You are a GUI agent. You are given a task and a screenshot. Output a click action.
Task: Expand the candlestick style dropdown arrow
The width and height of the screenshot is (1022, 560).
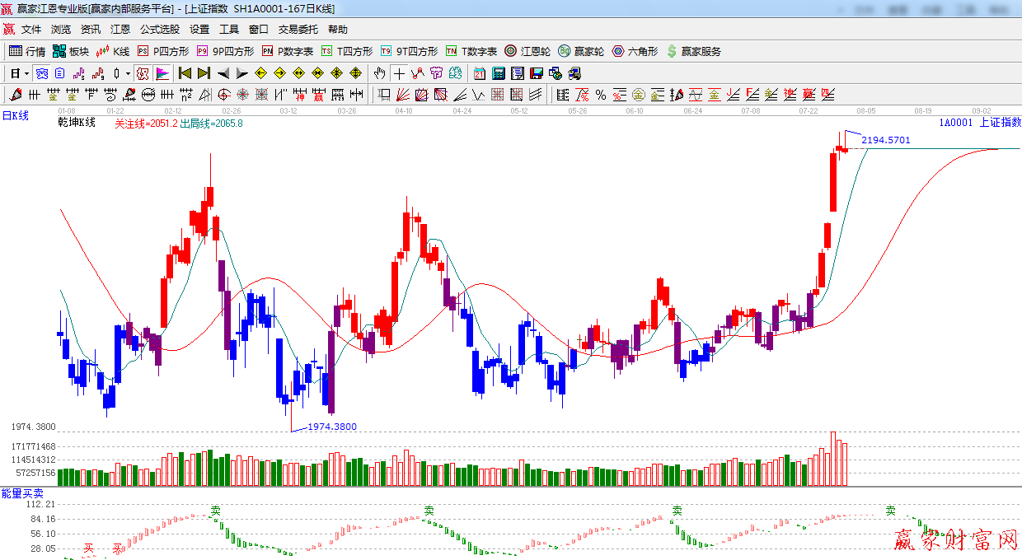[x=128, y=73]
